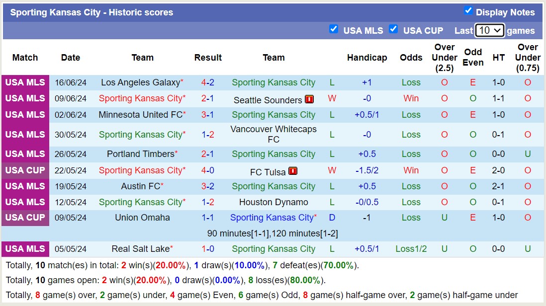Click the Portland Timbers team link

[x=141, y=154]
